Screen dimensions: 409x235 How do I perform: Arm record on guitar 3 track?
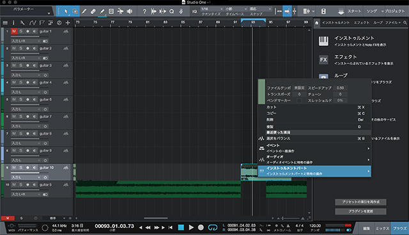pos(27,65)
